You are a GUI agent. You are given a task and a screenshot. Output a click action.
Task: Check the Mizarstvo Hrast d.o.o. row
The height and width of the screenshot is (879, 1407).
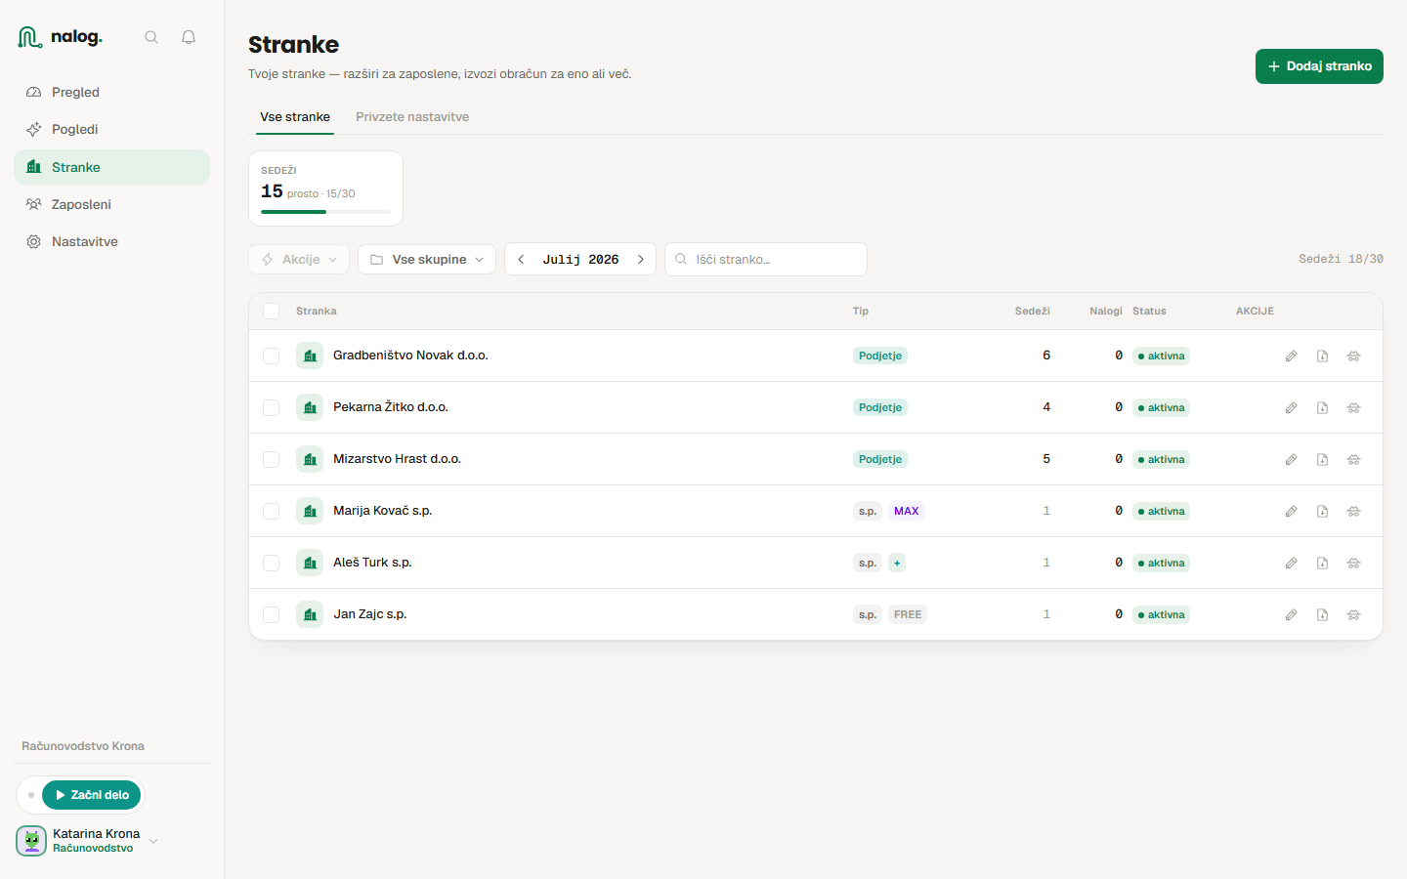tap(272, 459)
